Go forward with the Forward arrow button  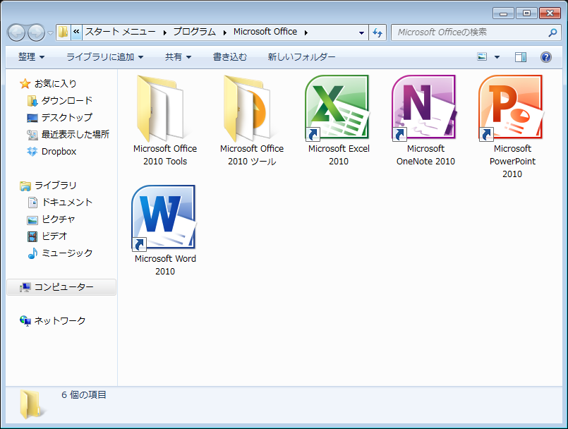pyautogui.click(x=36, y=32)
